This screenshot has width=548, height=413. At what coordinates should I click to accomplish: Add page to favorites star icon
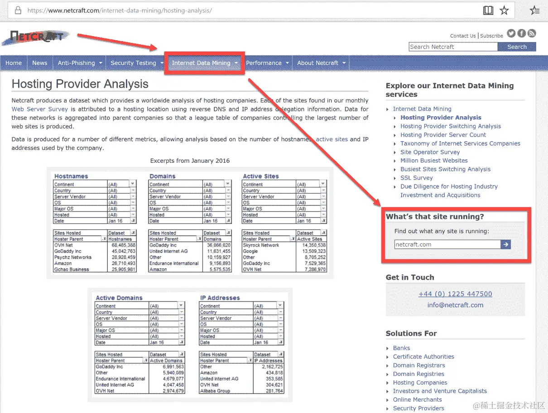504,10
